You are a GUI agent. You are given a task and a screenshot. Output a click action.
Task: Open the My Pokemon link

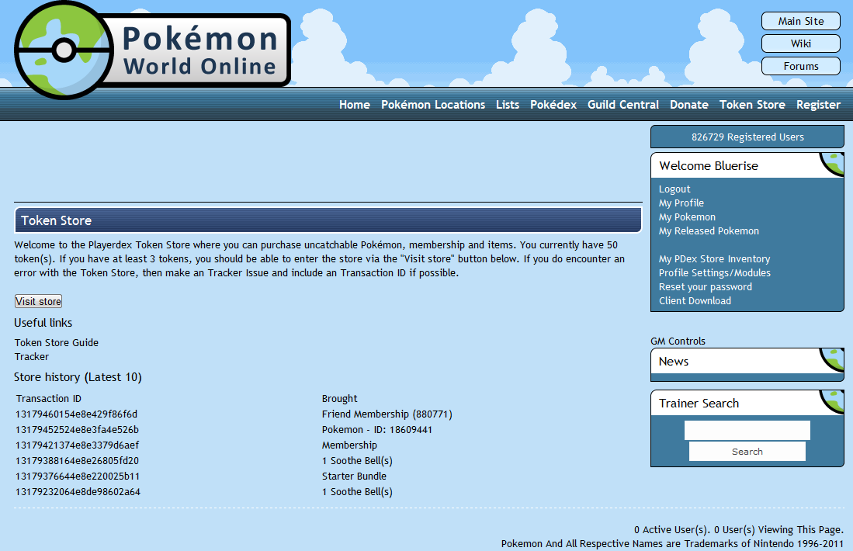687,217
